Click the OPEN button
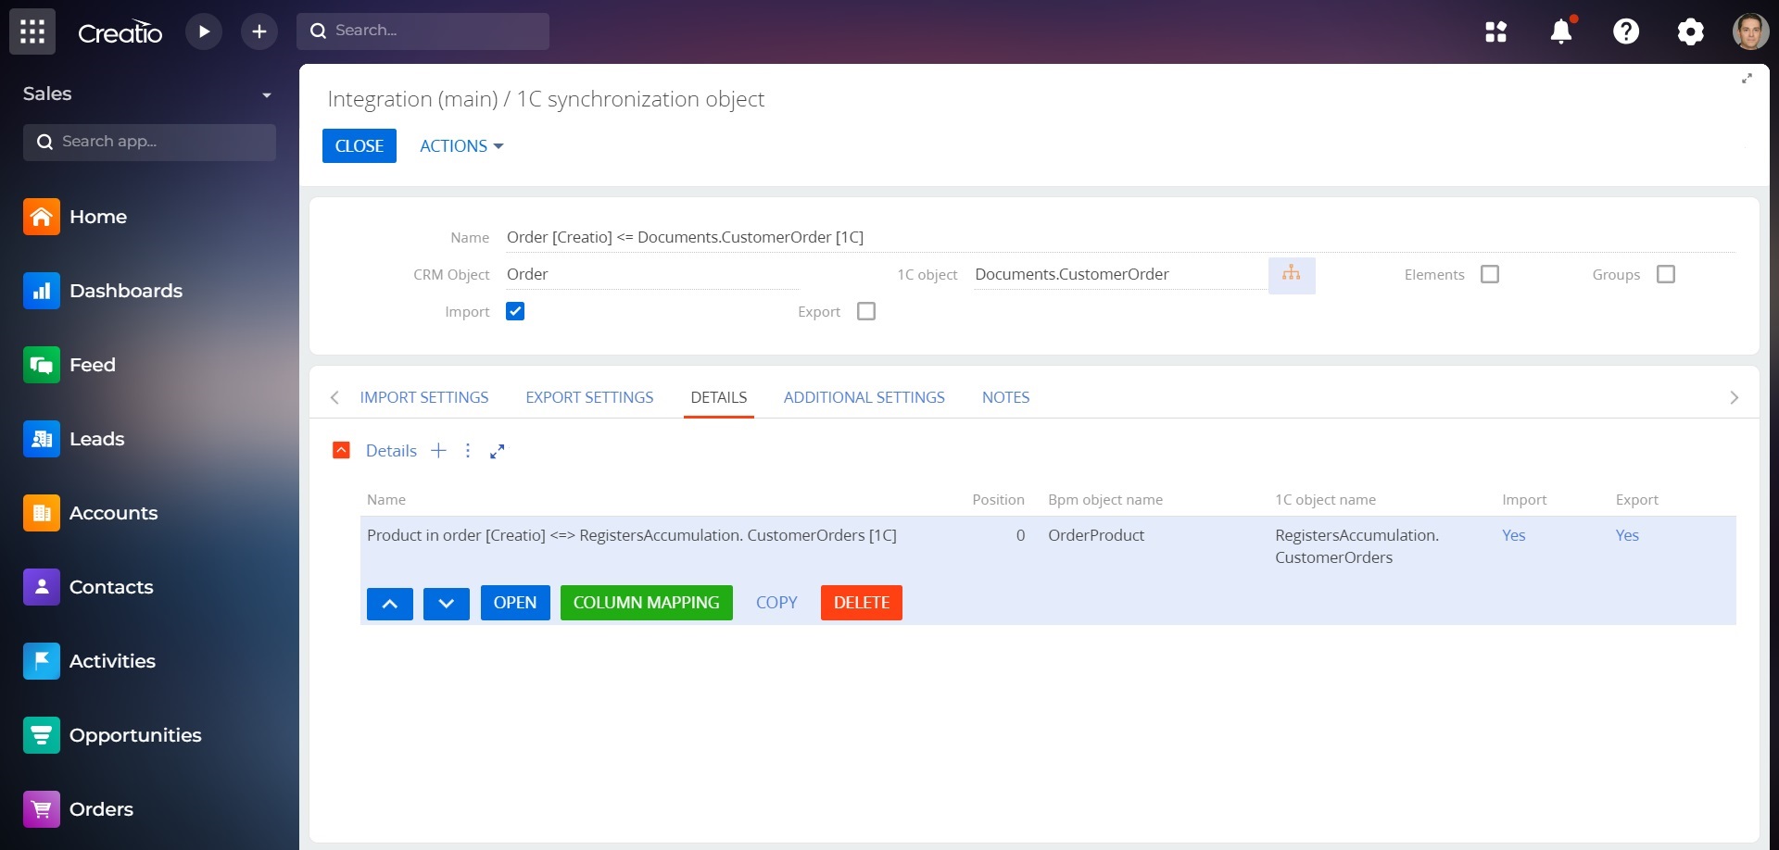This screenshot has width=1779, height=850. pos(515,603)
